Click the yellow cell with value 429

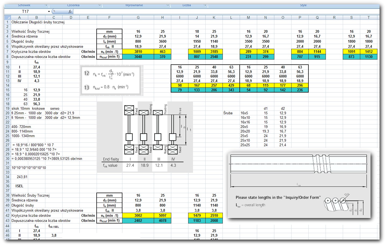(231, 85)
